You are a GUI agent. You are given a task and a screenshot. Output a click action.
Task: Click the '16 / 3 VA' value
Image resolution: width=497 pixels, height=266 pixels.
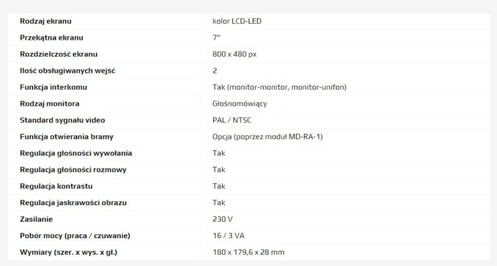229,236
